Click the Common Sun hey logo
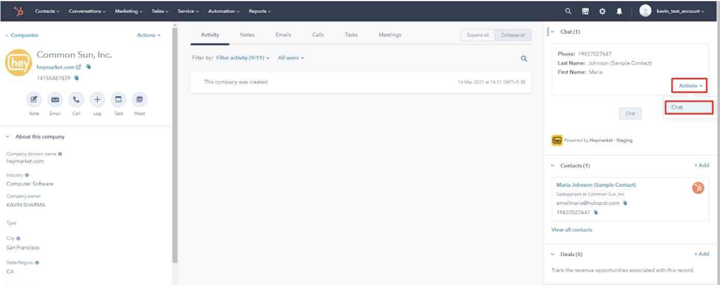The width and height of the screenshot is (720, 285). 18,63
